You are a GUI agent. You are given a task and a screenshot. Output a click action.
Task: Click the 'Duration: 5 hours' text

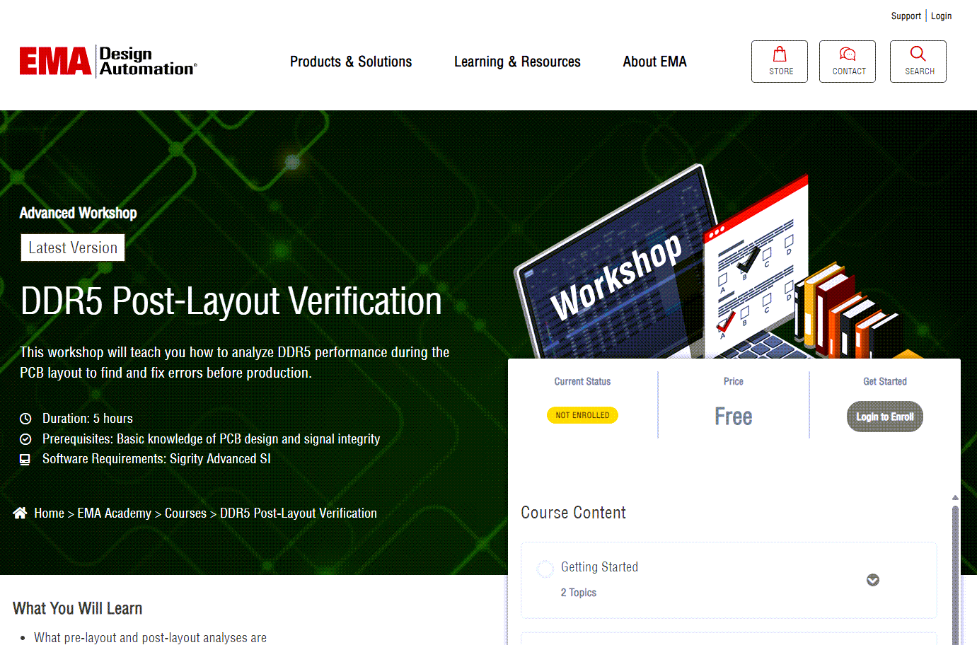[88, 419]
